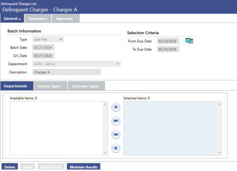Click the Selection Criteria heading
The image size is (237, 171).
(143, 33)
